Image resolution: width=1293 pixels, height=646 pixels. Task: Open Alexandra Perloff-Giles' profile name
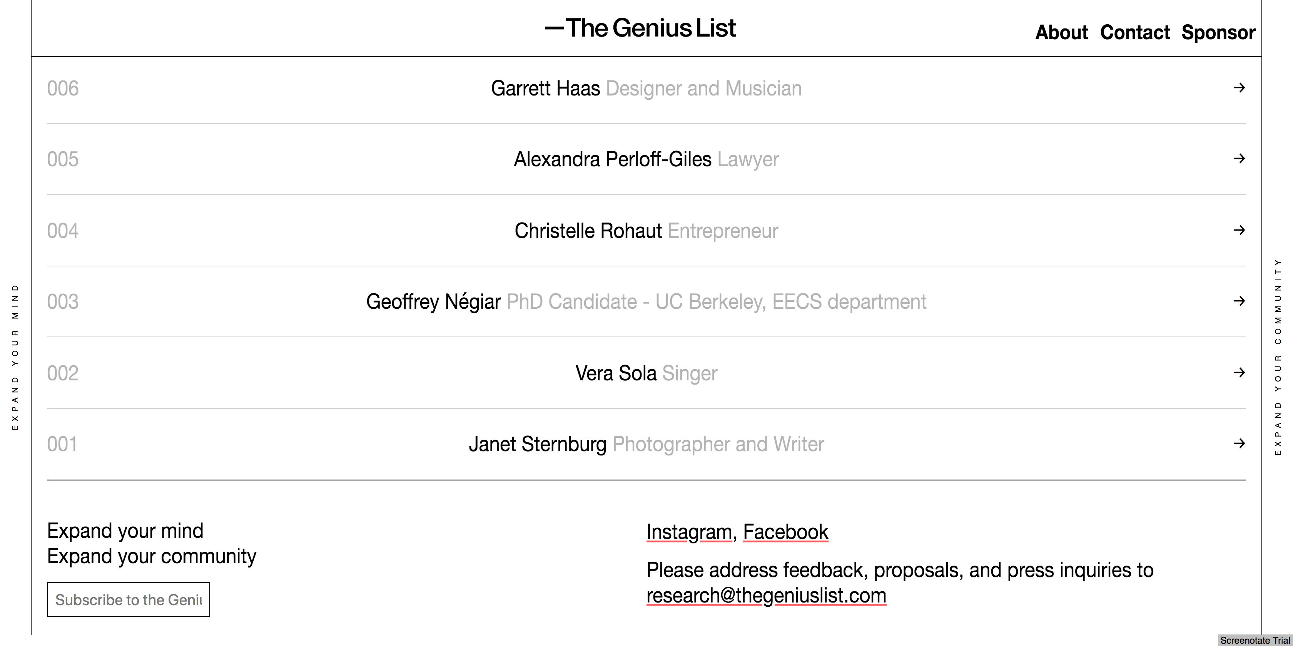612,159
